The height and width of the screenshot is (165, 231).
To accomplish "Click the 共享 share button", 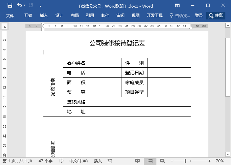I will coord(216,16).
